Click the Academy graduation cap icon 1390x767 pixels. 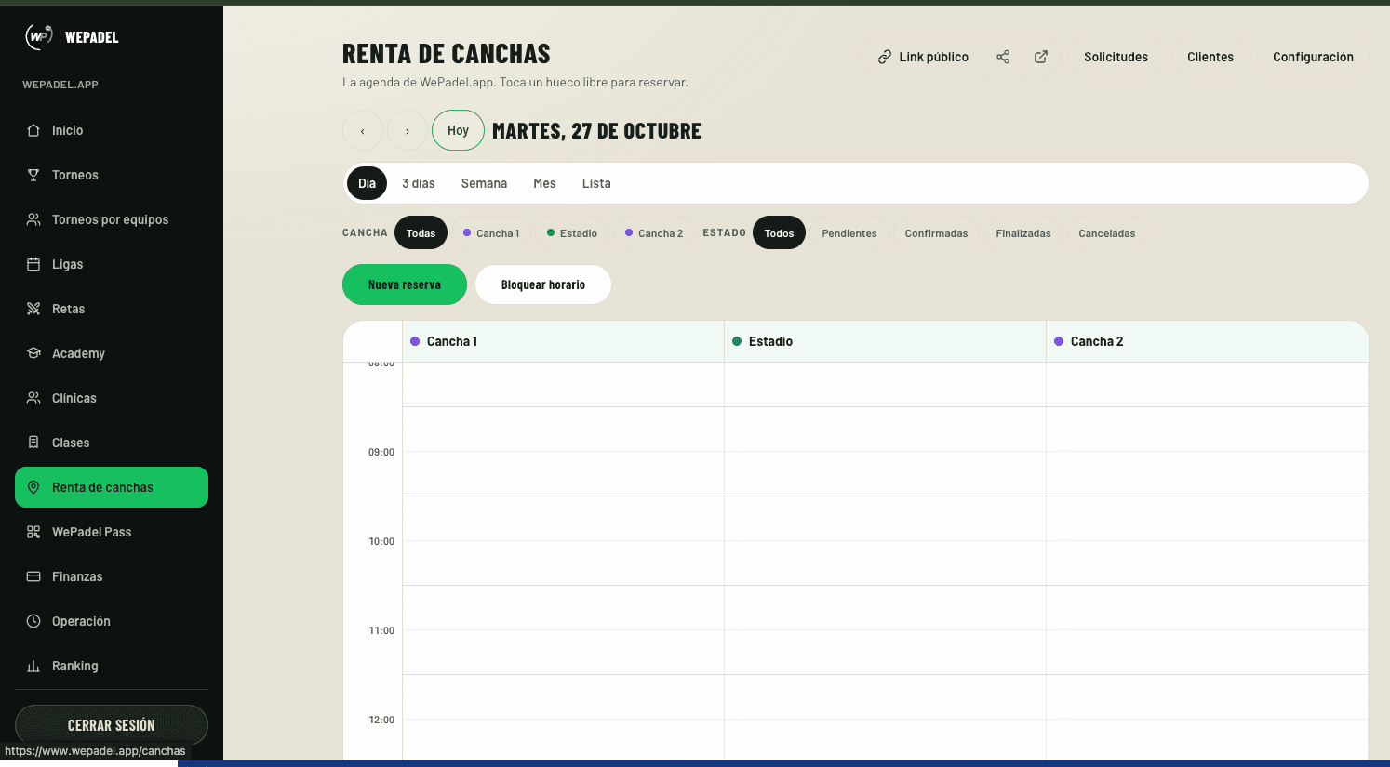(x=33, y=353)
